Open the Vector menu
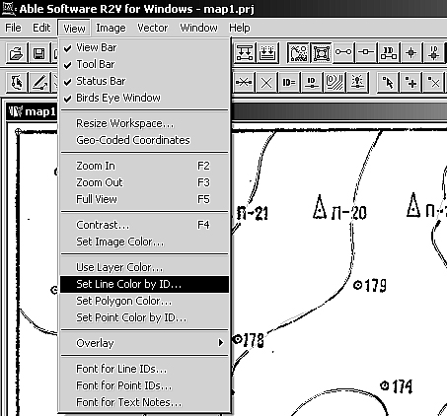 [153, 28]
